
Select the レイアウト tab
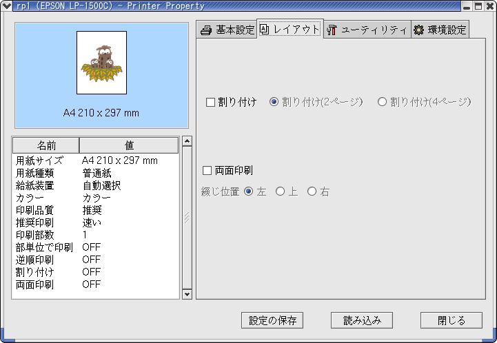(x=290, y=29)
